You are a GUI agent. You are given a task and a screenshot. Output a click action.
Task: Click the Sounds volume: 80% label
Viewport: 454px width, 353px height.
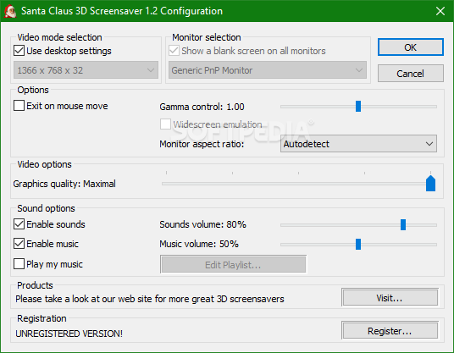point(202,224)
